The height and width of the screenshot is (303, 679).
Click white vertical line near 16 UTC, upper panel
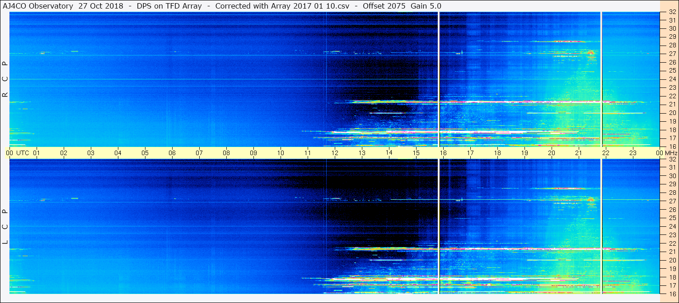coord(439,79)
